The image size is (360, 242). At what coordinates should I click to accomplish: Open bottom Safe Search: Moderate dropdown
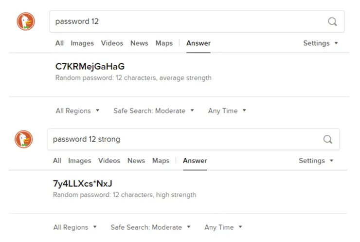click(151, 227)
